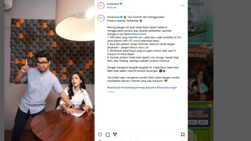Open the #bankkalsel hashtag in the last line

(x=114, y=87)
